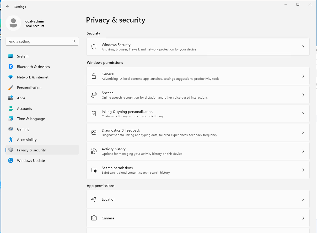Click the Camera icon

click(x=94, y=218)
